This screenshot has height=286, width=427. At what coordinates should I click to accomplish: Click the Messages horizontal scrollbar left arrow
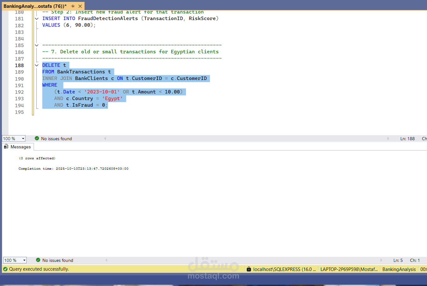[x=106, y=260]
